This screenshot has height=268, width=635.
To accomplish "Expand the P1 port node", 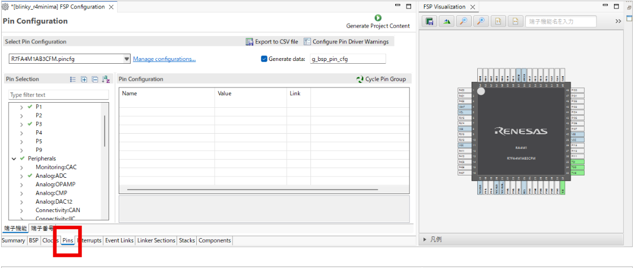I will pos(21,107).
